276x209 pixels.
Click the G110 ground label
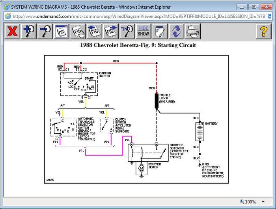tap(205, 164)
